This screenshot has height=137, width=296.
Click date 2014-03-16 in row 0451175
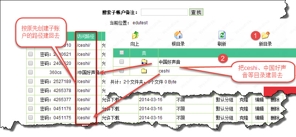tap(151, 118)
